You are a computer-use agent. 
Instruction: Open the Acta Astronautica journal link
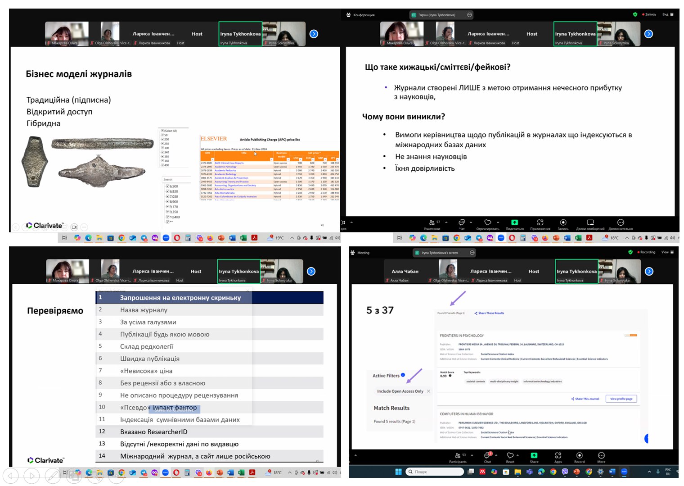[224, 189]
